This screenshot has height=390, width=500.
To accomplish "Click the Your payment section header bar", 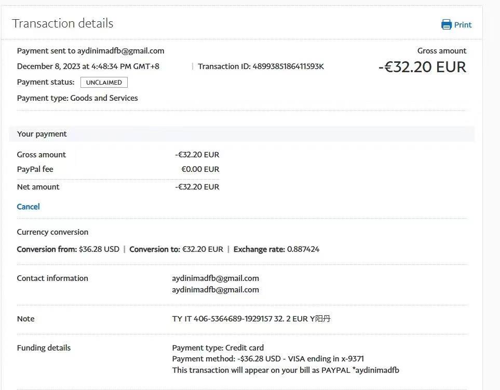I will point(241,134).
